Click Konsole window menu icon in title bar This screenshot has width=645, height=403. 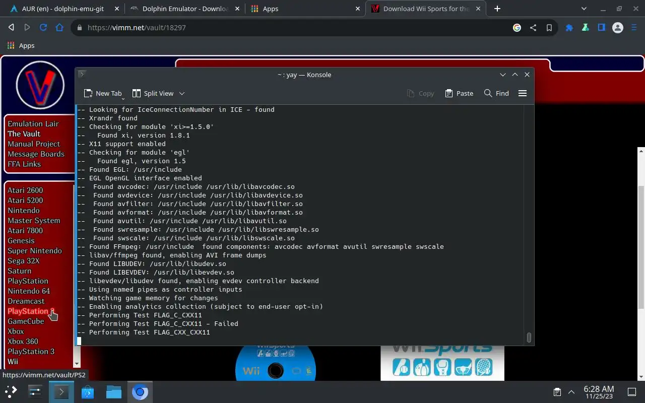click(82, 74)
